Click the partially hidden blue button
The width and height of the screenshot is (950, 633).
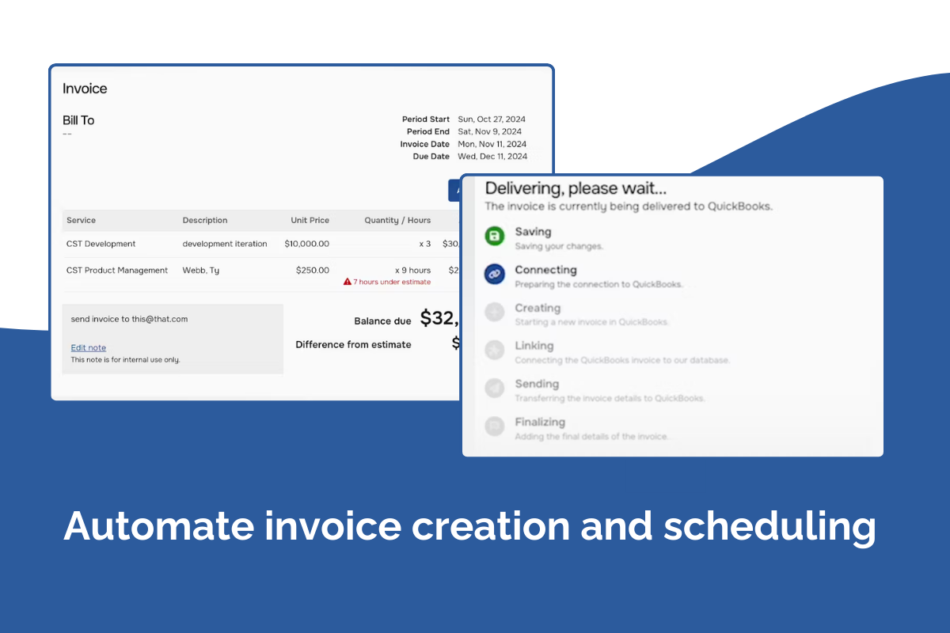coord(454,191)
